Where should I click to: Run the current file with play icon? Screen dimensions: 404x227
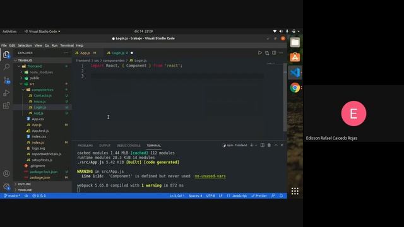click(259, 53)
